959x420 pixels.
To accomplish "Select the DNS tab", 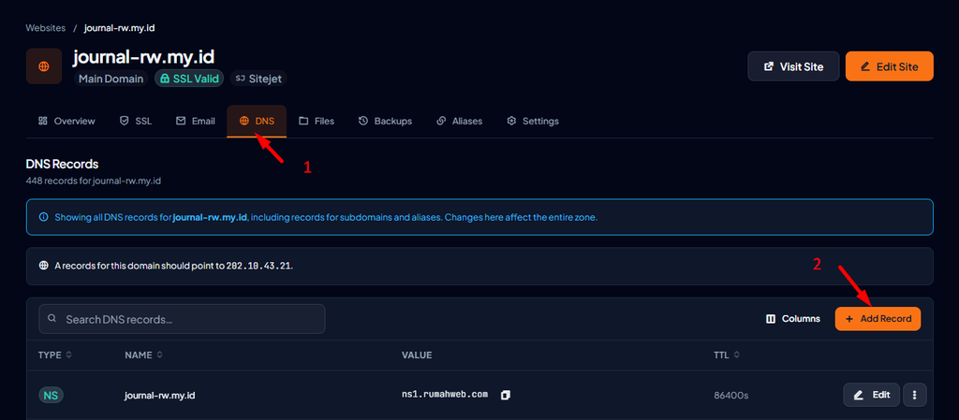I will click(x=257, y=121).
